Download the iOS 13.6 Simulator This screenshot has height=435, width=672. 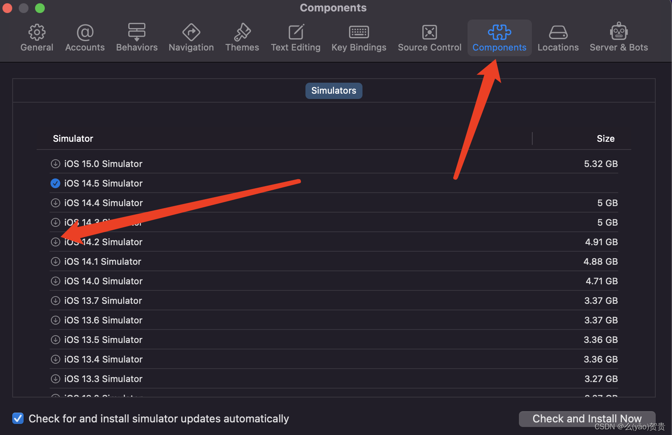55,320
